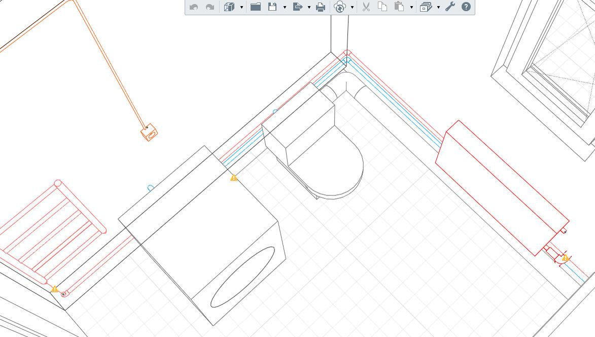This screenshot has height=337, width=595.
Task: Expand the export options dropdown arrow
Action: coord(309,7)
